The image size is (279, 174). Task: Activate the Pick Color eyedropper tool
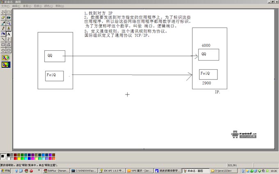coord(3,23)
